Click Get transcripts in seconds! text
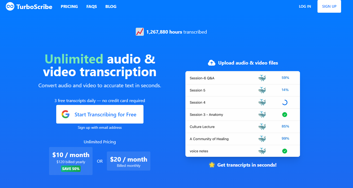 tap(247, 165)
